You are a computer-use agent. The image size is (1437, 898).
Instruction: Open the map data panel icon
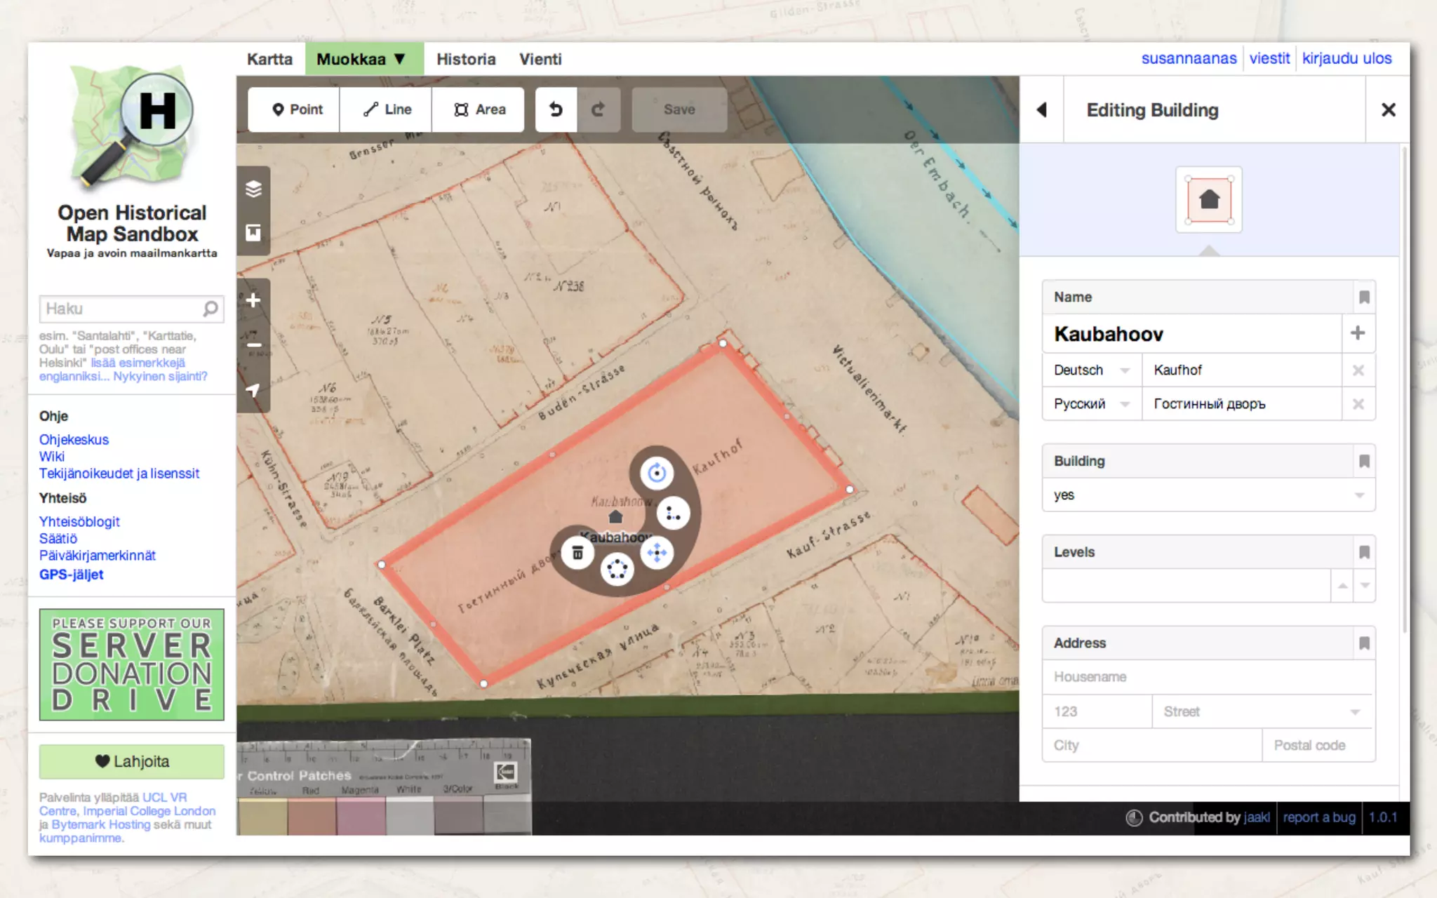pyautogui.click(x=253, y=232)
